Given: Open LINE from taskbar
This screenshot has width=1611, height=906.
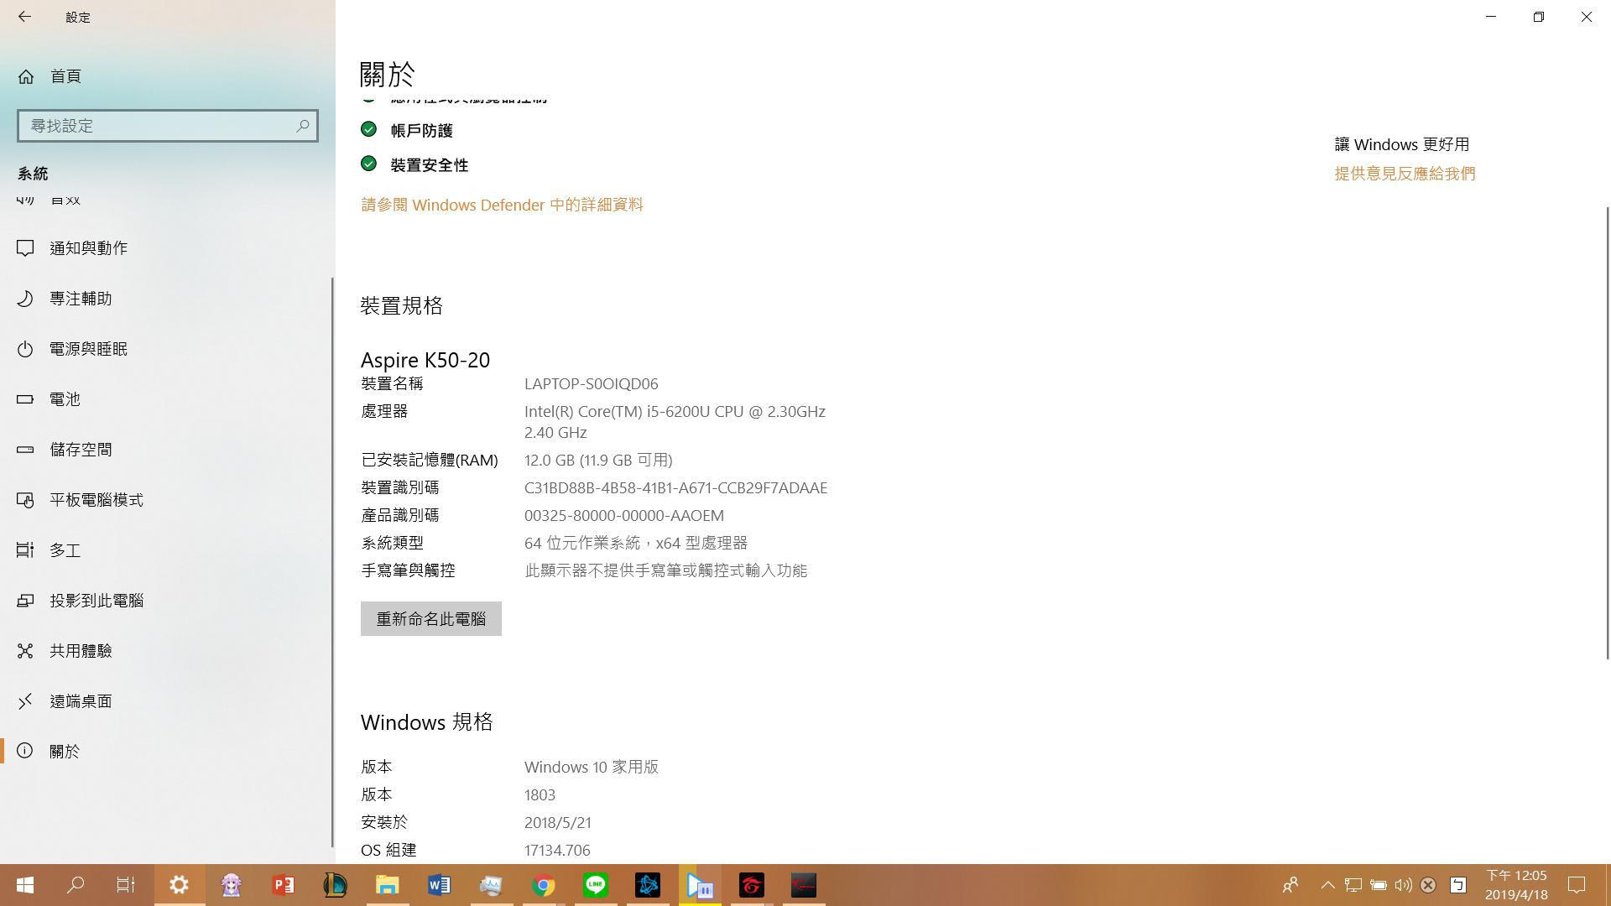Looking at the screenshot, I should tap(595, 885).
